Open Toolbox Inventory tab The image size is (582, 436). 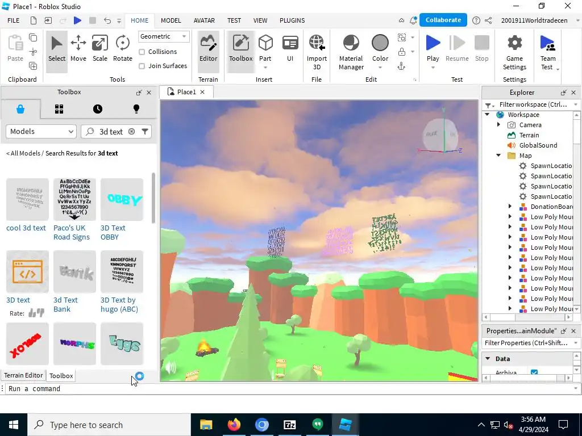pyautogui.click(x=59, y=109)
